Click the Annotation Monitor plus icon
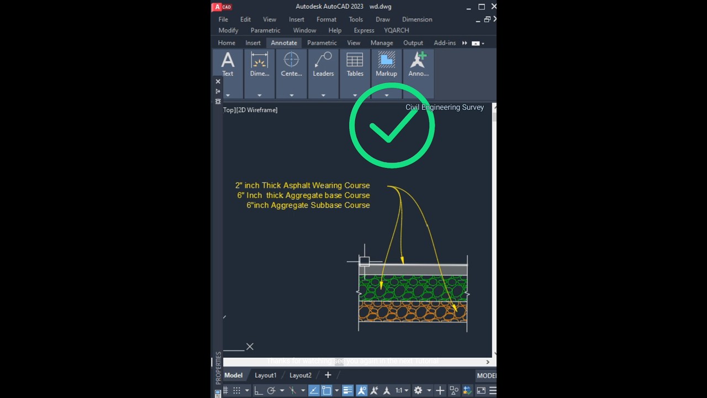Viewport: 707px width, 398px height. click(x=440, y=390)
